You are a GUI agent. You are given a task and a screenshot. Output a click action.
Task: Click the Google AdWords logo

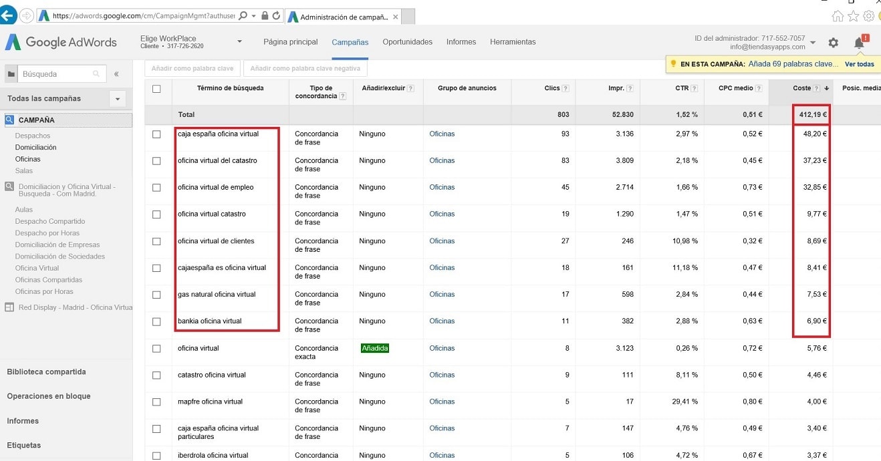click(x=61, y=41)
